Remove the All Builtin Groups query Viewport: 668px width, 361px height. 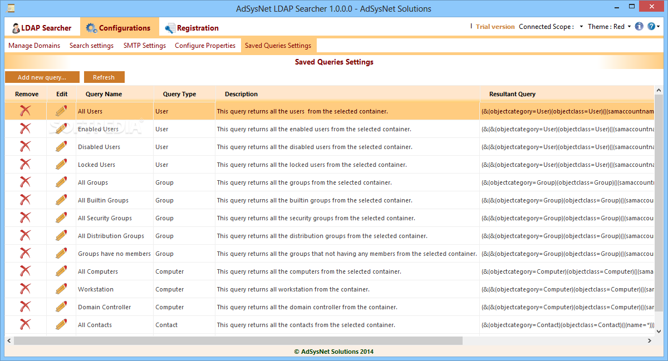click(x=25, y=200)
